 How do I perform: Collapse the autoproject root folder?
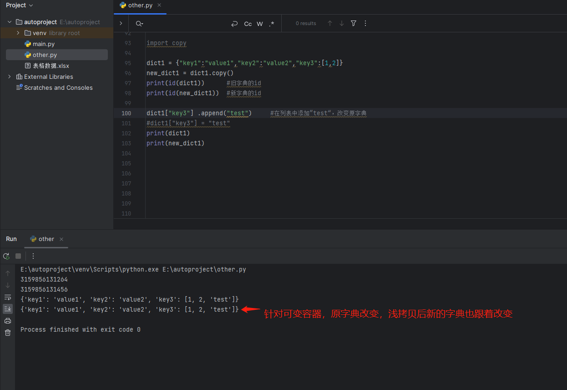pos(9,22)
